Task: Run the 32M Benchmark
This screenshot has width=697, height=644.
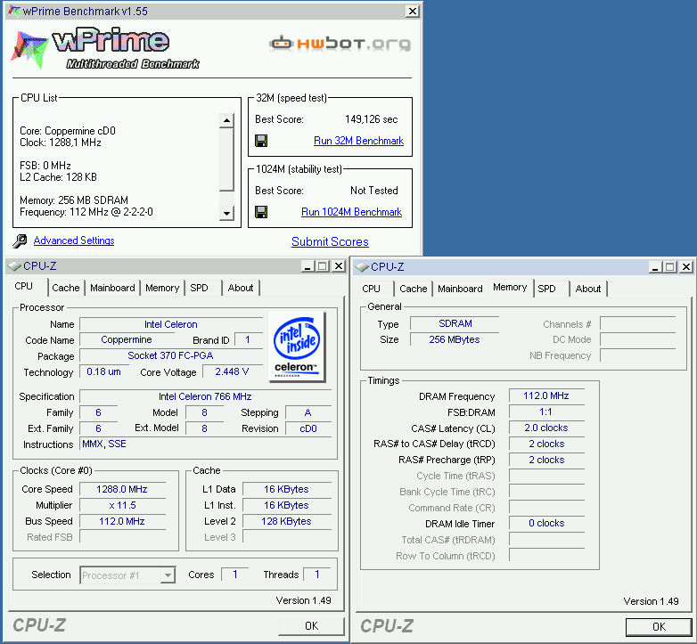Action: click(x=358, y=141)
